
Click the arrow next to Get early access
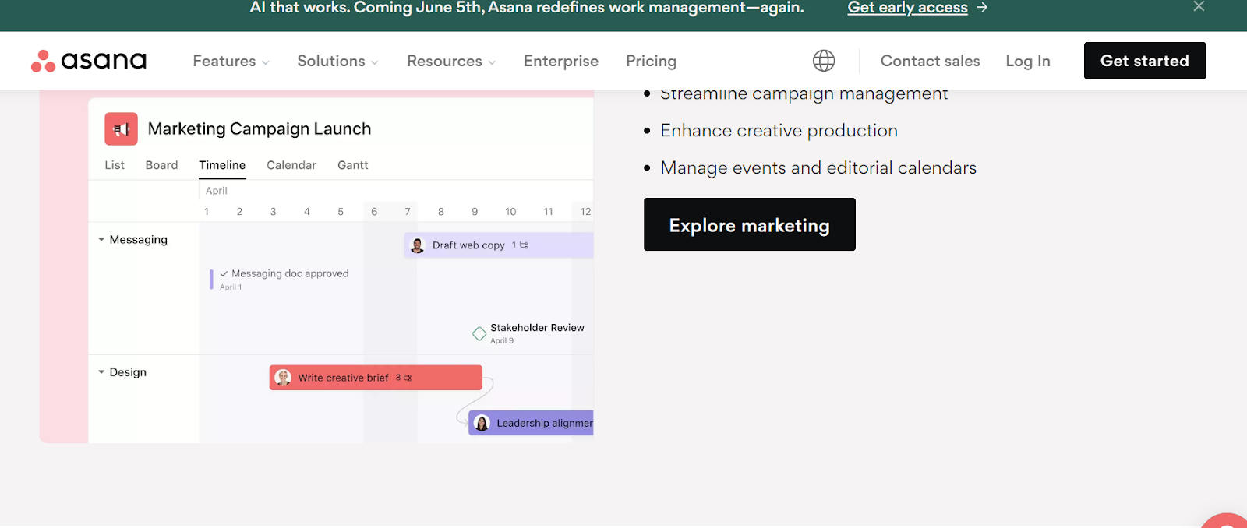[983, 8]
